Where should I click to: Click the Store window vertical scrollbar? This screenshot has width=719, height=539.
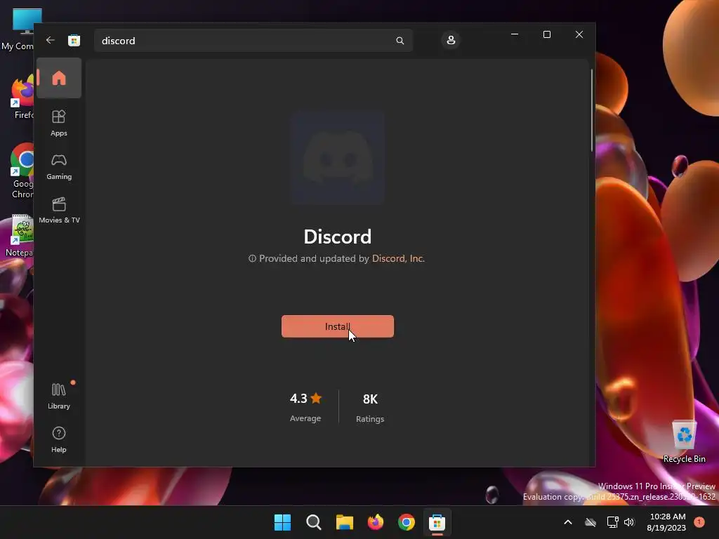(591, 110)
